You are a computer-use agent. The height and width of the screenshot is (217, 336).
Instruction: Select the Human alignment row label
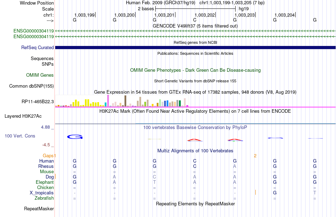pos(46,161)
